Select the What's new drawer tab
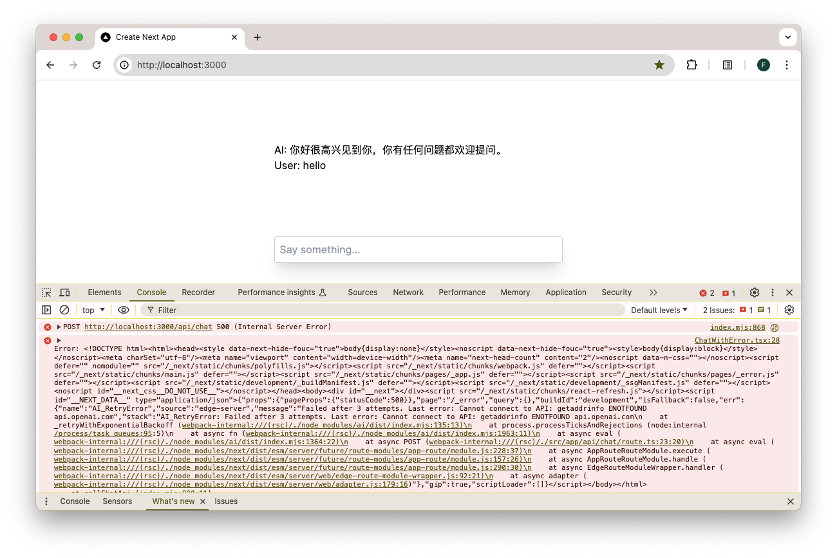The image size is (837, 558). [x=173, y=501]
